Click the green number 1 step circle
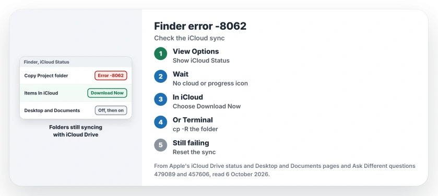Image resolution: width=438 pixels, height=196 pixels. [161, 54]
